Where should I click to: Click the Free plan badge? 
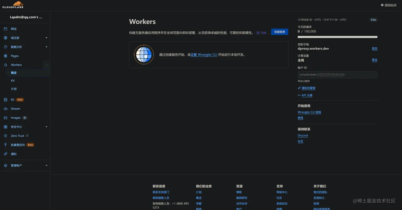coord(373,20)
